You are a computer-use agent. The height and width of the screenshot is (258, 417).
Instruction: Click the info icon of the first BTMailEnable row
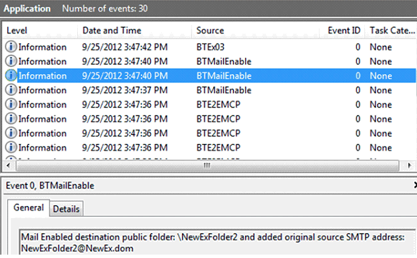coord(11,61)
